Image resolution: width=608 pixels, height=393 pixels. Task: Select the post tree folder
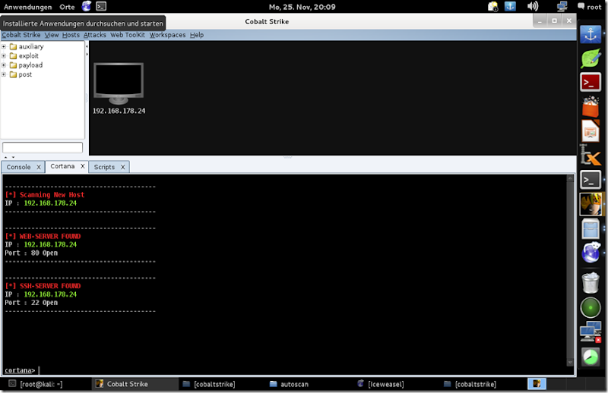coord(21,74)
